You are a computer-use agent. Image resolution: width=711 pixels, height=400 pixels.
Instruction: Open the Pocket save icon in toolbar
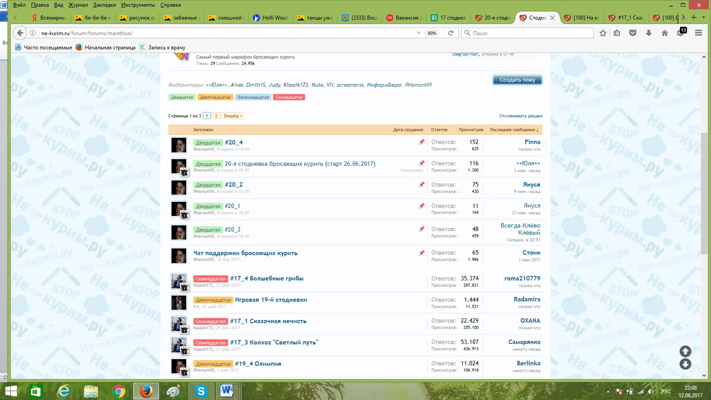[633, 33]
